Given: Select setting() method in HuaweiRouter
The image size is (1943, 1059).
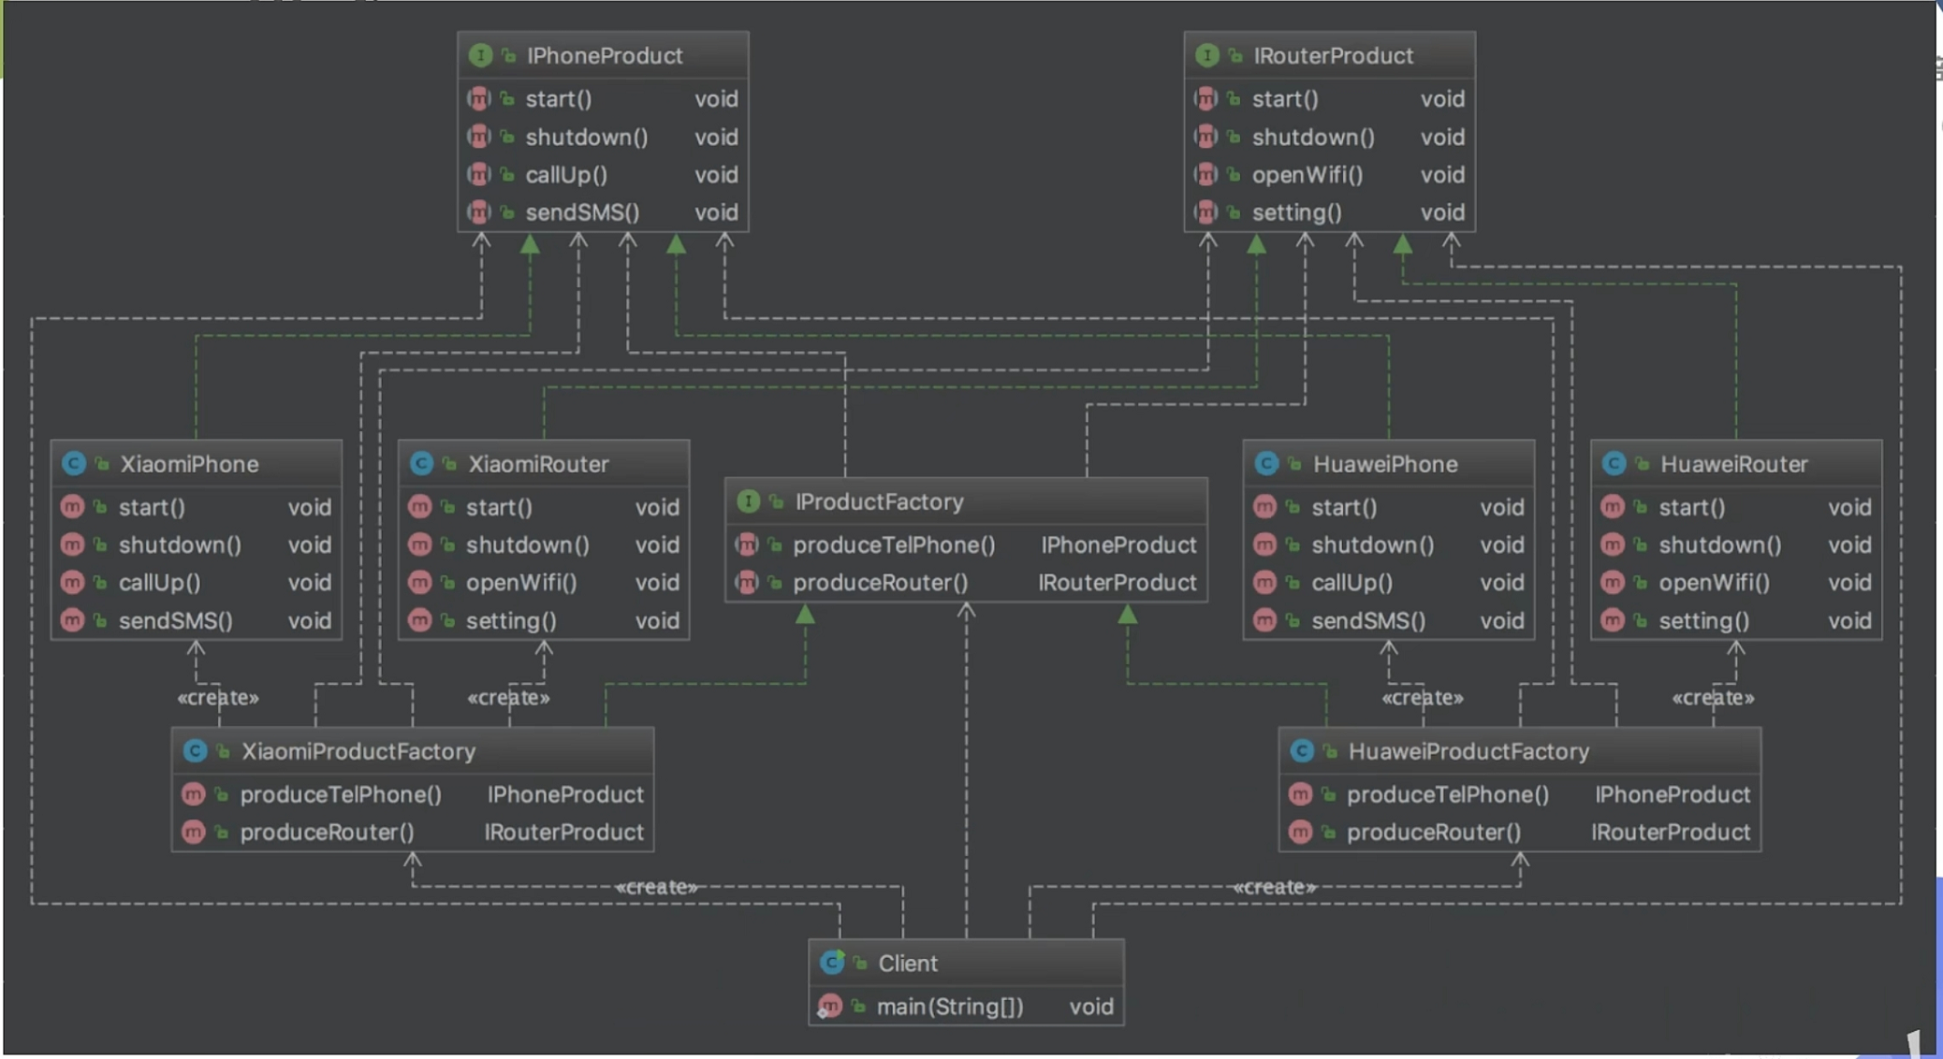Looking at the screenshot, I should click(x=1703, y=621).
